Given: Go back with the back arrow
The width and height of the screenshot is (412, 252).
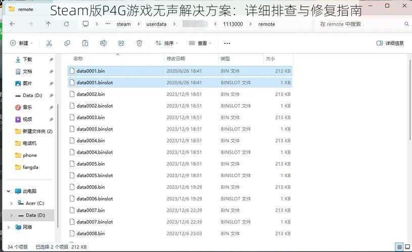Looking at the screenshot, I should (12, 24).
